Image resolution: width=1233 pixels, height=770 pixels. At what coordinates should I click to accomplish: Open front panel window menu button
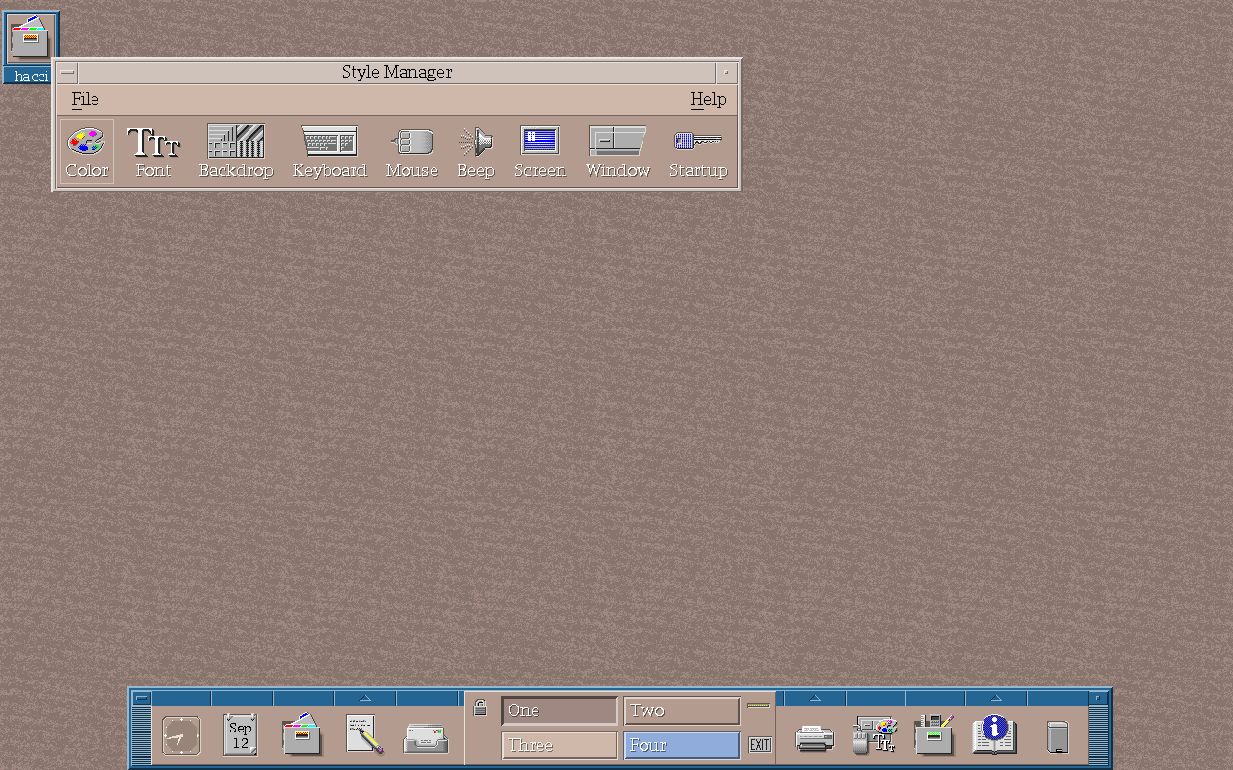coord(142,698)
